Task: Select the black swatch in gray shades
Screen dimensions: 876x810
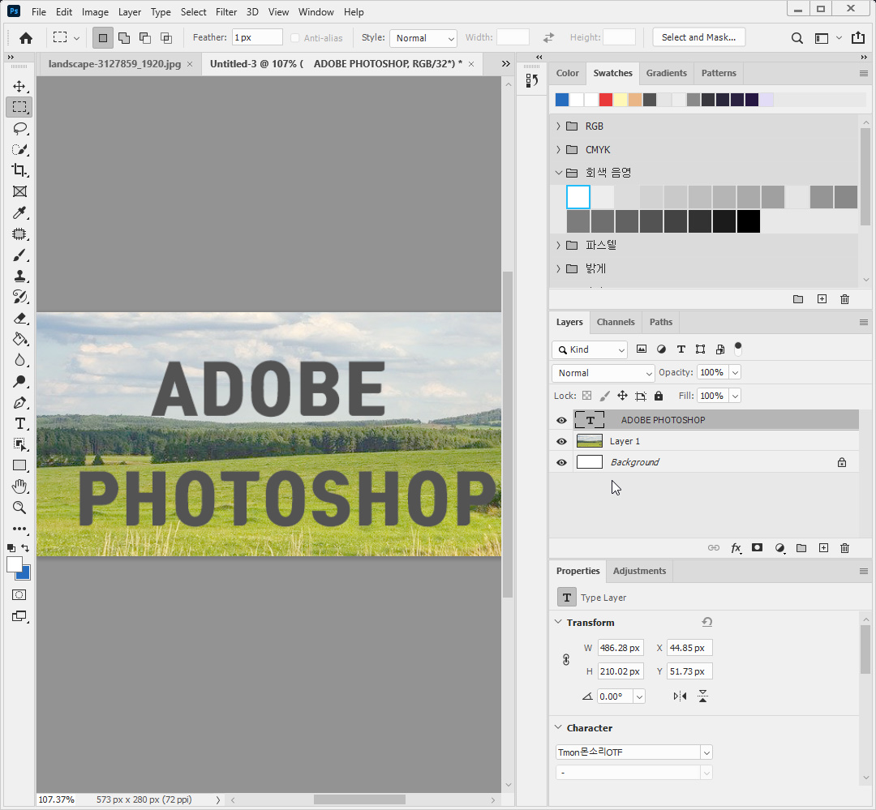Action: (748, 222)
